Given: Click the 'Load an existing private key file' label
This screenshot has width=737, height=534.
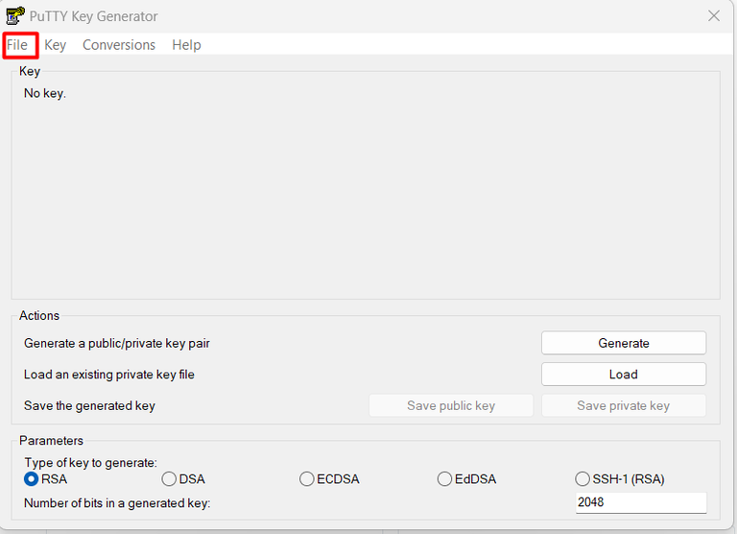Looking at the screenshot, I should (109, 375).
